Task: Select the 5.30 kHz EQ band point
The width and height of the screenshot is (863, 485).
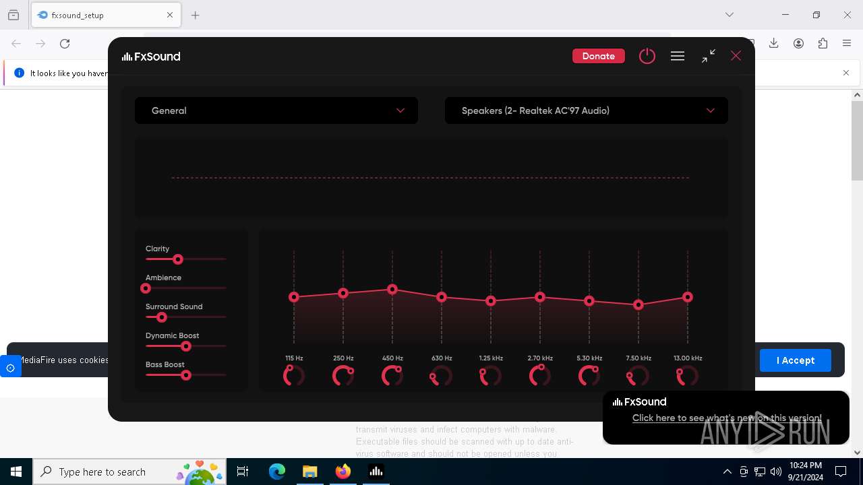Action: pos(589,301)
